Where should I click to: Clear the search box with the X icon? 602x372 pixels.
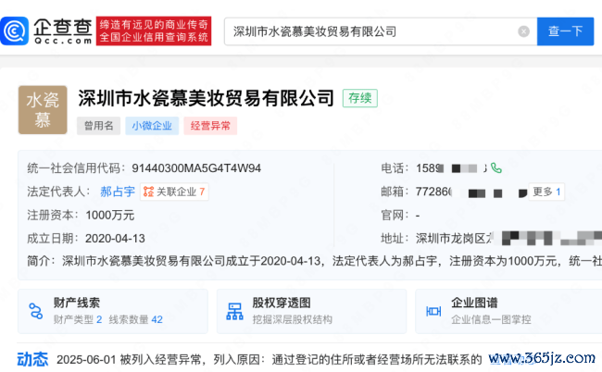(x=523, y=31)
